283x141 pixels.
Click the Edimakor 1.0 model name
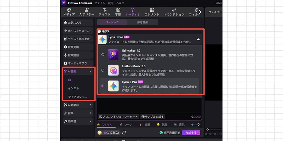[x=131, y=50]
